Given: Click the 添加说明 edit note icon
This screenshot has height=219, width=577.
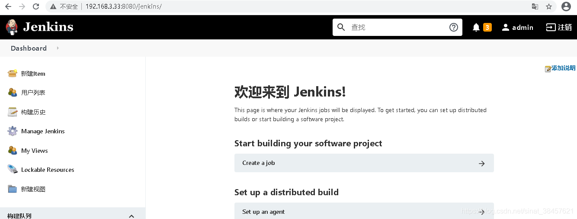Looking at the screenshot, I should pyautogui.click(x=548, y=68).
